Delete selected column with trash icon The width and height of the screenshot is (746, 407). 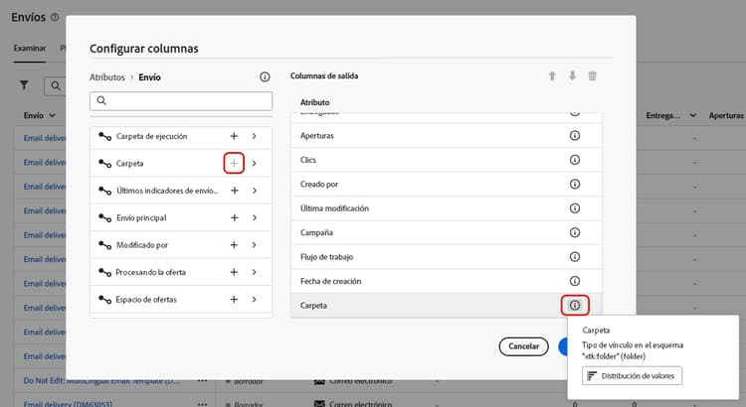click(593, 76)
